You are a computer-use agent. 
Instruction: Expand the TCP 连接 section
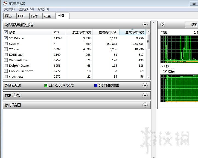click(145, 95)
